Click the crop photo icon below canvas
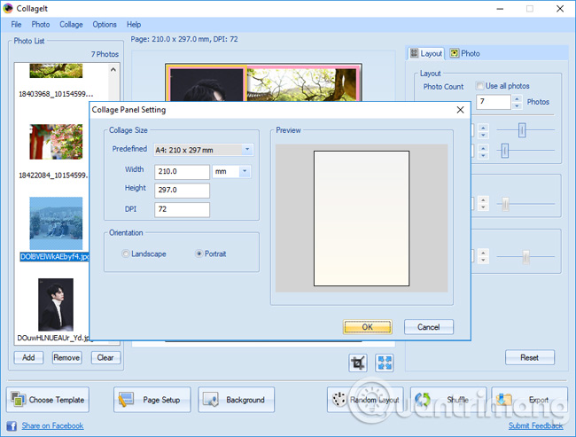The image size is (576, 437). click(x=358, y=362)
